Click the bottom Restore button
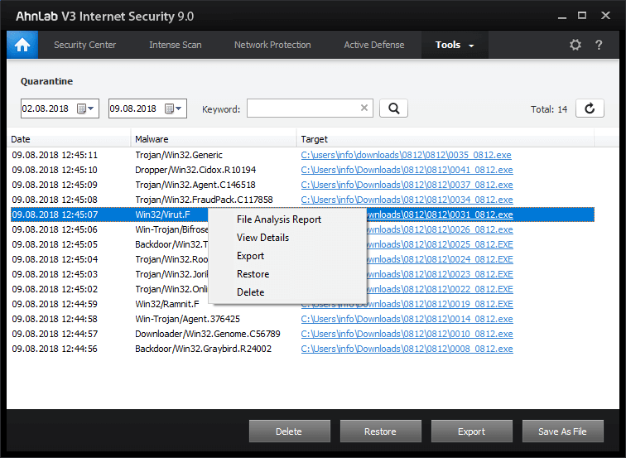626x458 pixels. [x=380, y=431]
